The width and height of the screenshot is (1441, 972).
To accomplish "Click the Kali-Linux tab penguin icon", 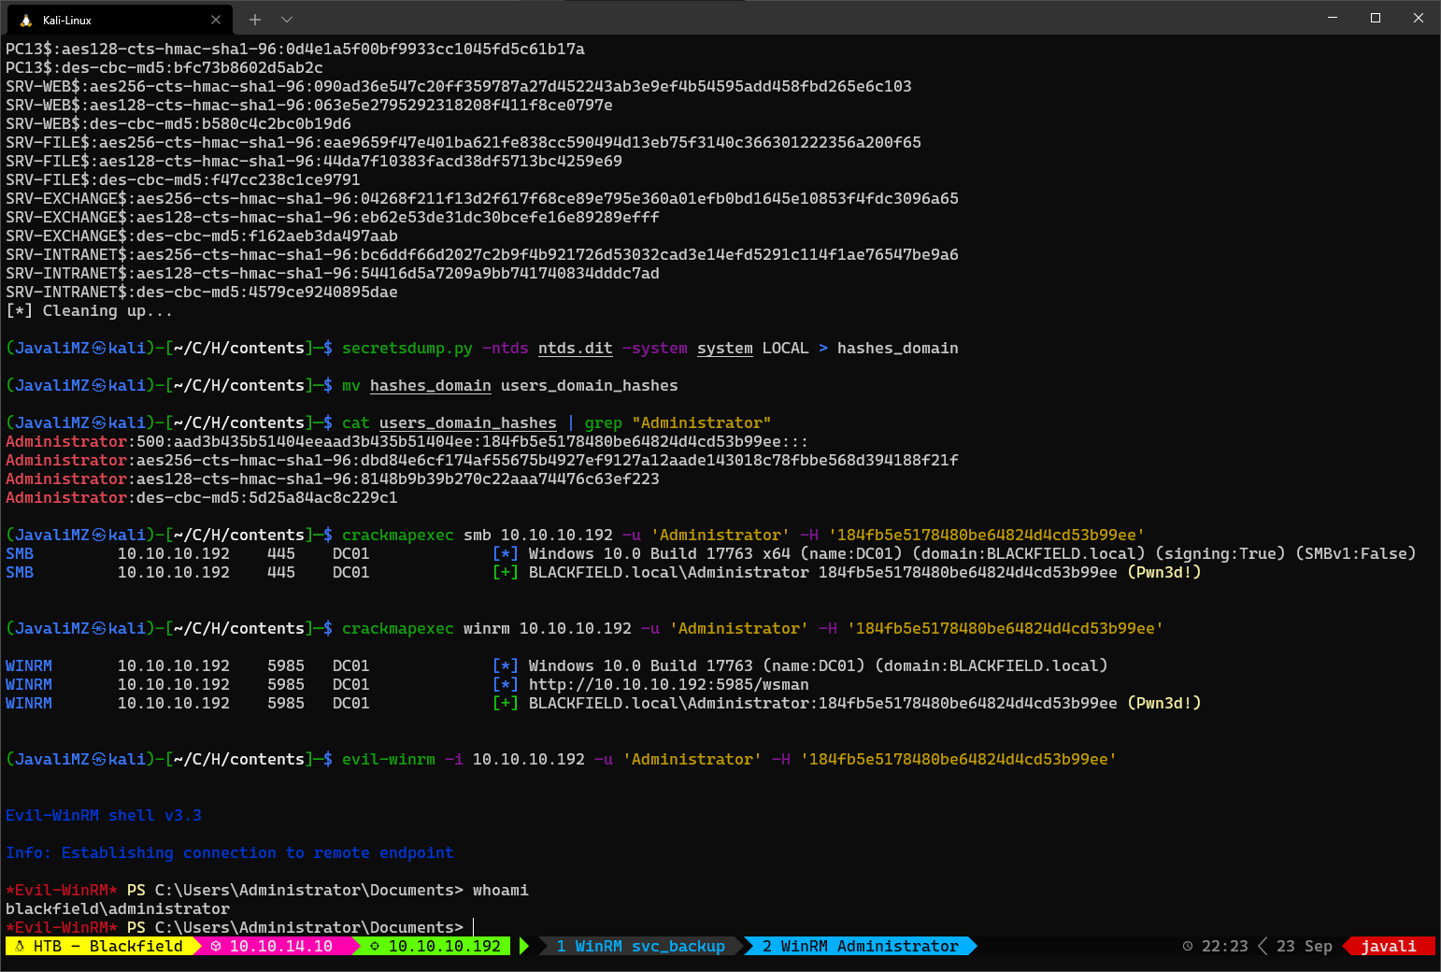I will (x=26, y=20).
